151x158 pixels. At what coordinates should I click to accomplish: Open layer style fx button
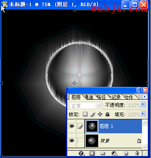tap(81, 153)
